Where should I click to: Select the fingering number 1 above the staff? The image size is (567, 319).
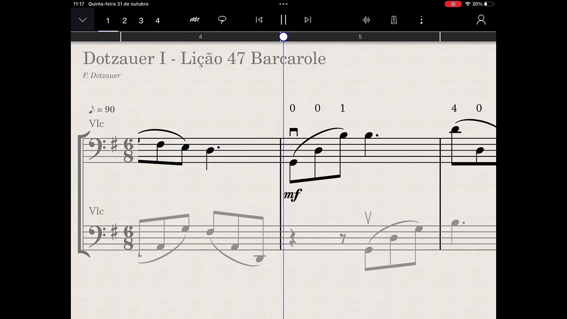[x=342, y=108]
